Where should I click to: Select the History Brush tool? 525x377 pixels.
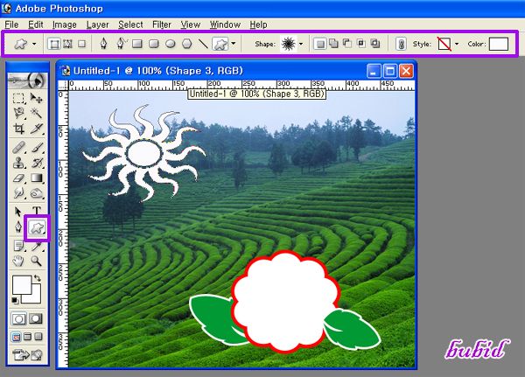point(36,163)
